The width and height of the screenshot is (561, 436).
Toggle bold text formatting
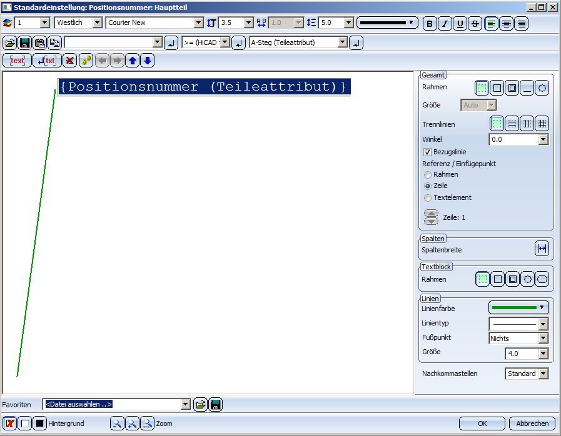coord(430,24)
